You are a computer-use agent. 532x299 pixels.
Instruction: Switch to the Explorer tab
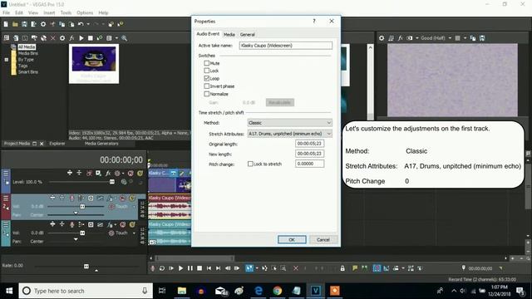click(57, 144)
